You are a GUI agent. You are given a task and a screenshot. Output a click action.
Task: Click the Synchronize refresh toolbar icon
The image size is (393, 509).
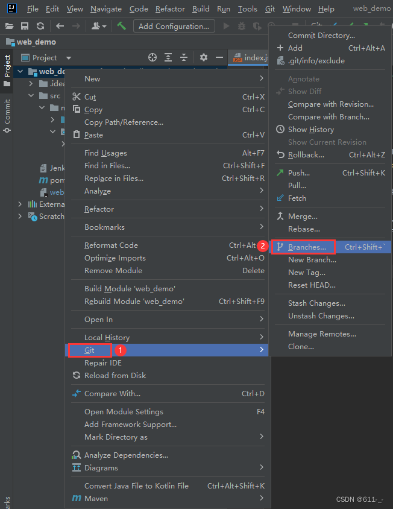(40, 26)
